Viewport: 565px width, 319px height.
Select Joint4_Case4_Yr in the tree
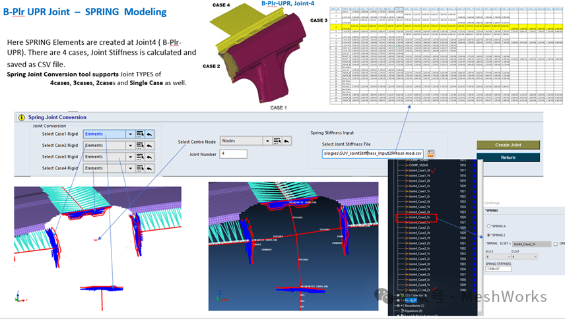coord(419,285)
